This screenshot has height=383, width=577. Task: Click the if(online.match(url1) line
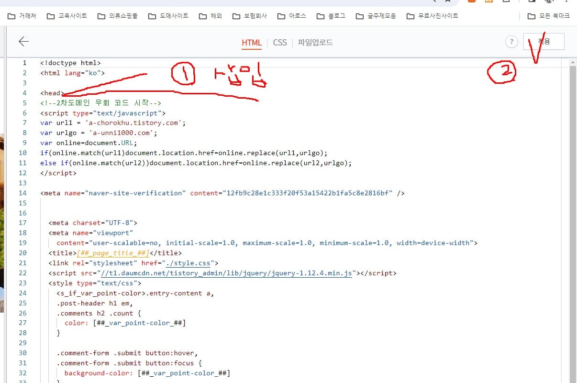pos(184,153)
